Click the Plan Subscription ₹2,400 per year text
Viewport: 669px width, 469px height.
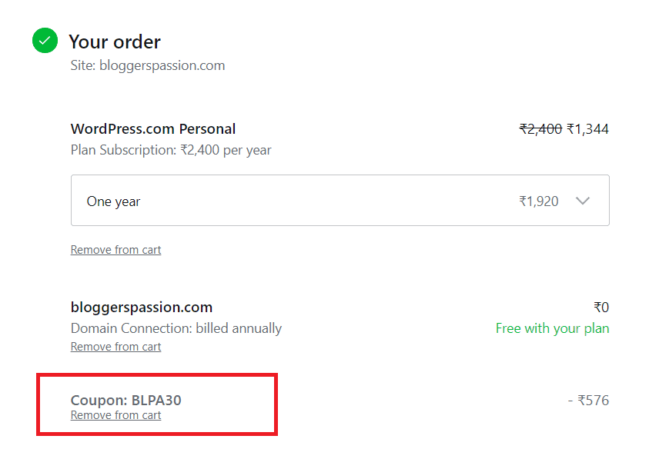pos(170,150)
